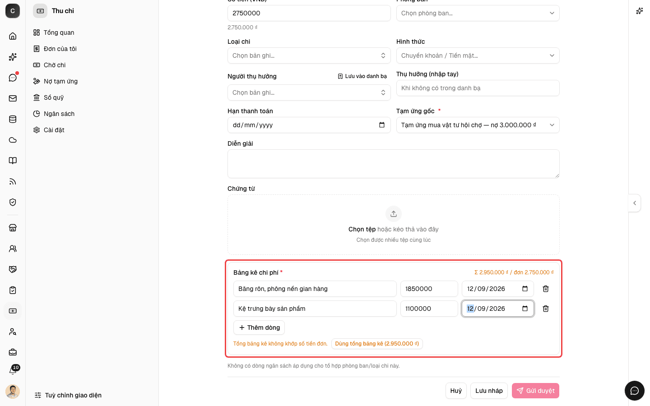Open the storefront icon in the left rail

[x=13, y=228]
